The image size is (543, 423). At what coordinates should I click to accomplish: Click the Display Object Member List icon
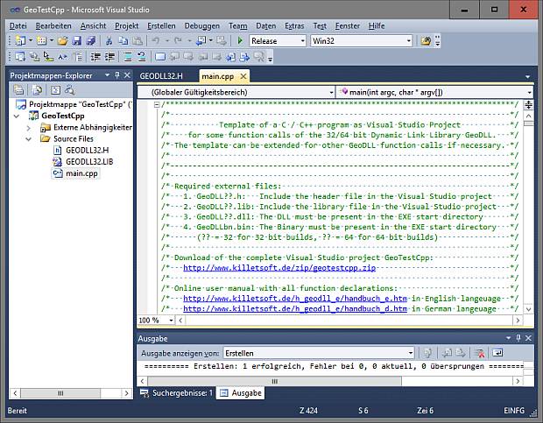click(x=20, y=57)
